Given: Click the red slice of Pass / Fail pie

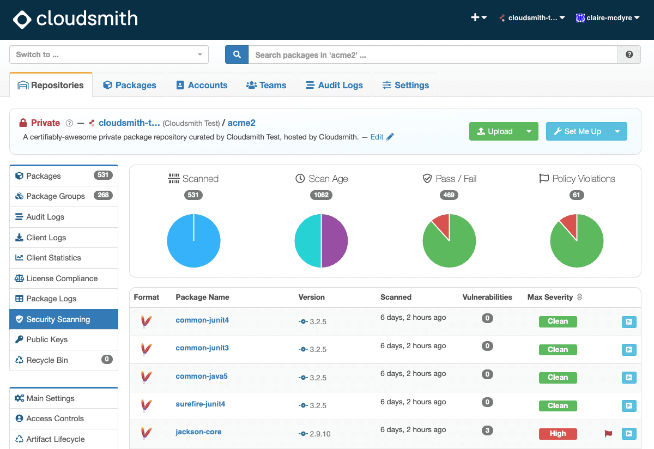Looking at the screenshot, I should pos(442,225).
